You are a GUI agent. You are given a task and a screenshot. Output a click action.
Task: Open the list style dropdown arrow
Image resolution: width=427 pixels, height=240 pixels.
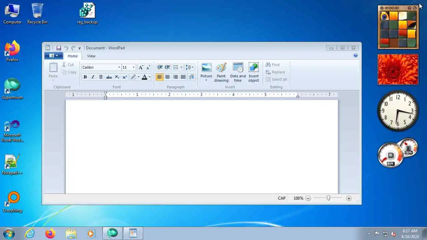tap(181, 67)
